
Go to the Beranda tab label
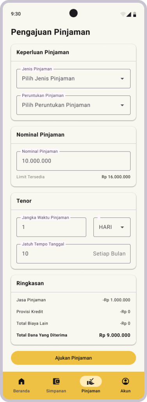pos(22,391)
